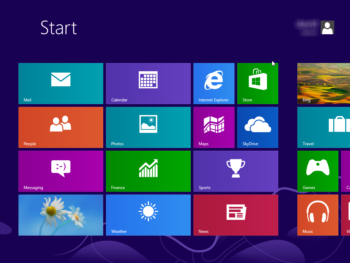Open the Mail tile
The width and height of the screenshot is (350, 263).
(x=61, y=84)
